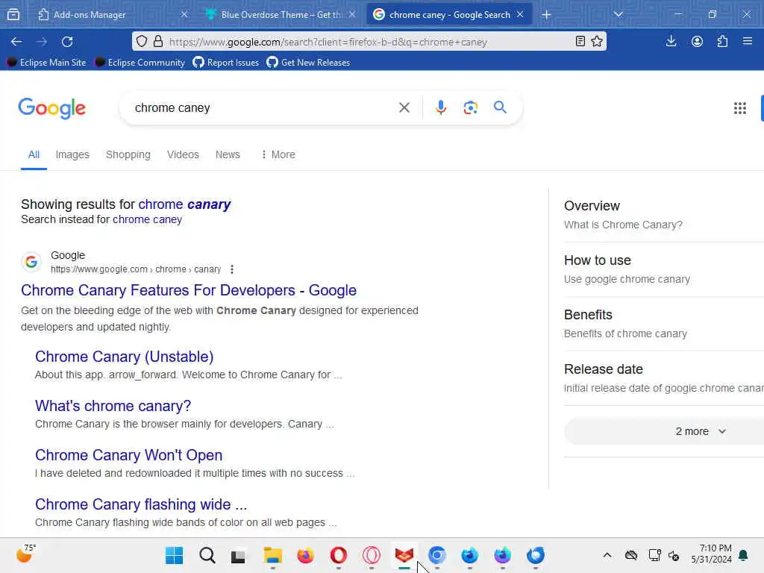764x573 pixels.
Task: Click the address bar URL field
Action: tap(369, 42)
